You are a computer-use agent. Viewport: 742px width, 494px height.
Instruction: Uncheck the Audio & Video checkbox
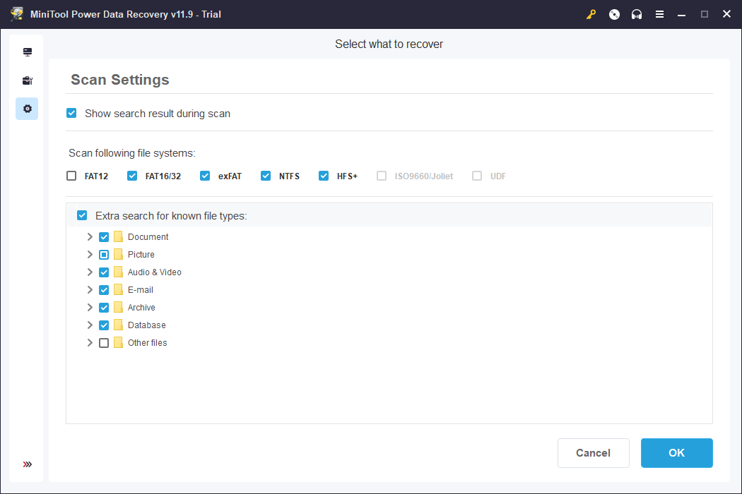(104, 272)
